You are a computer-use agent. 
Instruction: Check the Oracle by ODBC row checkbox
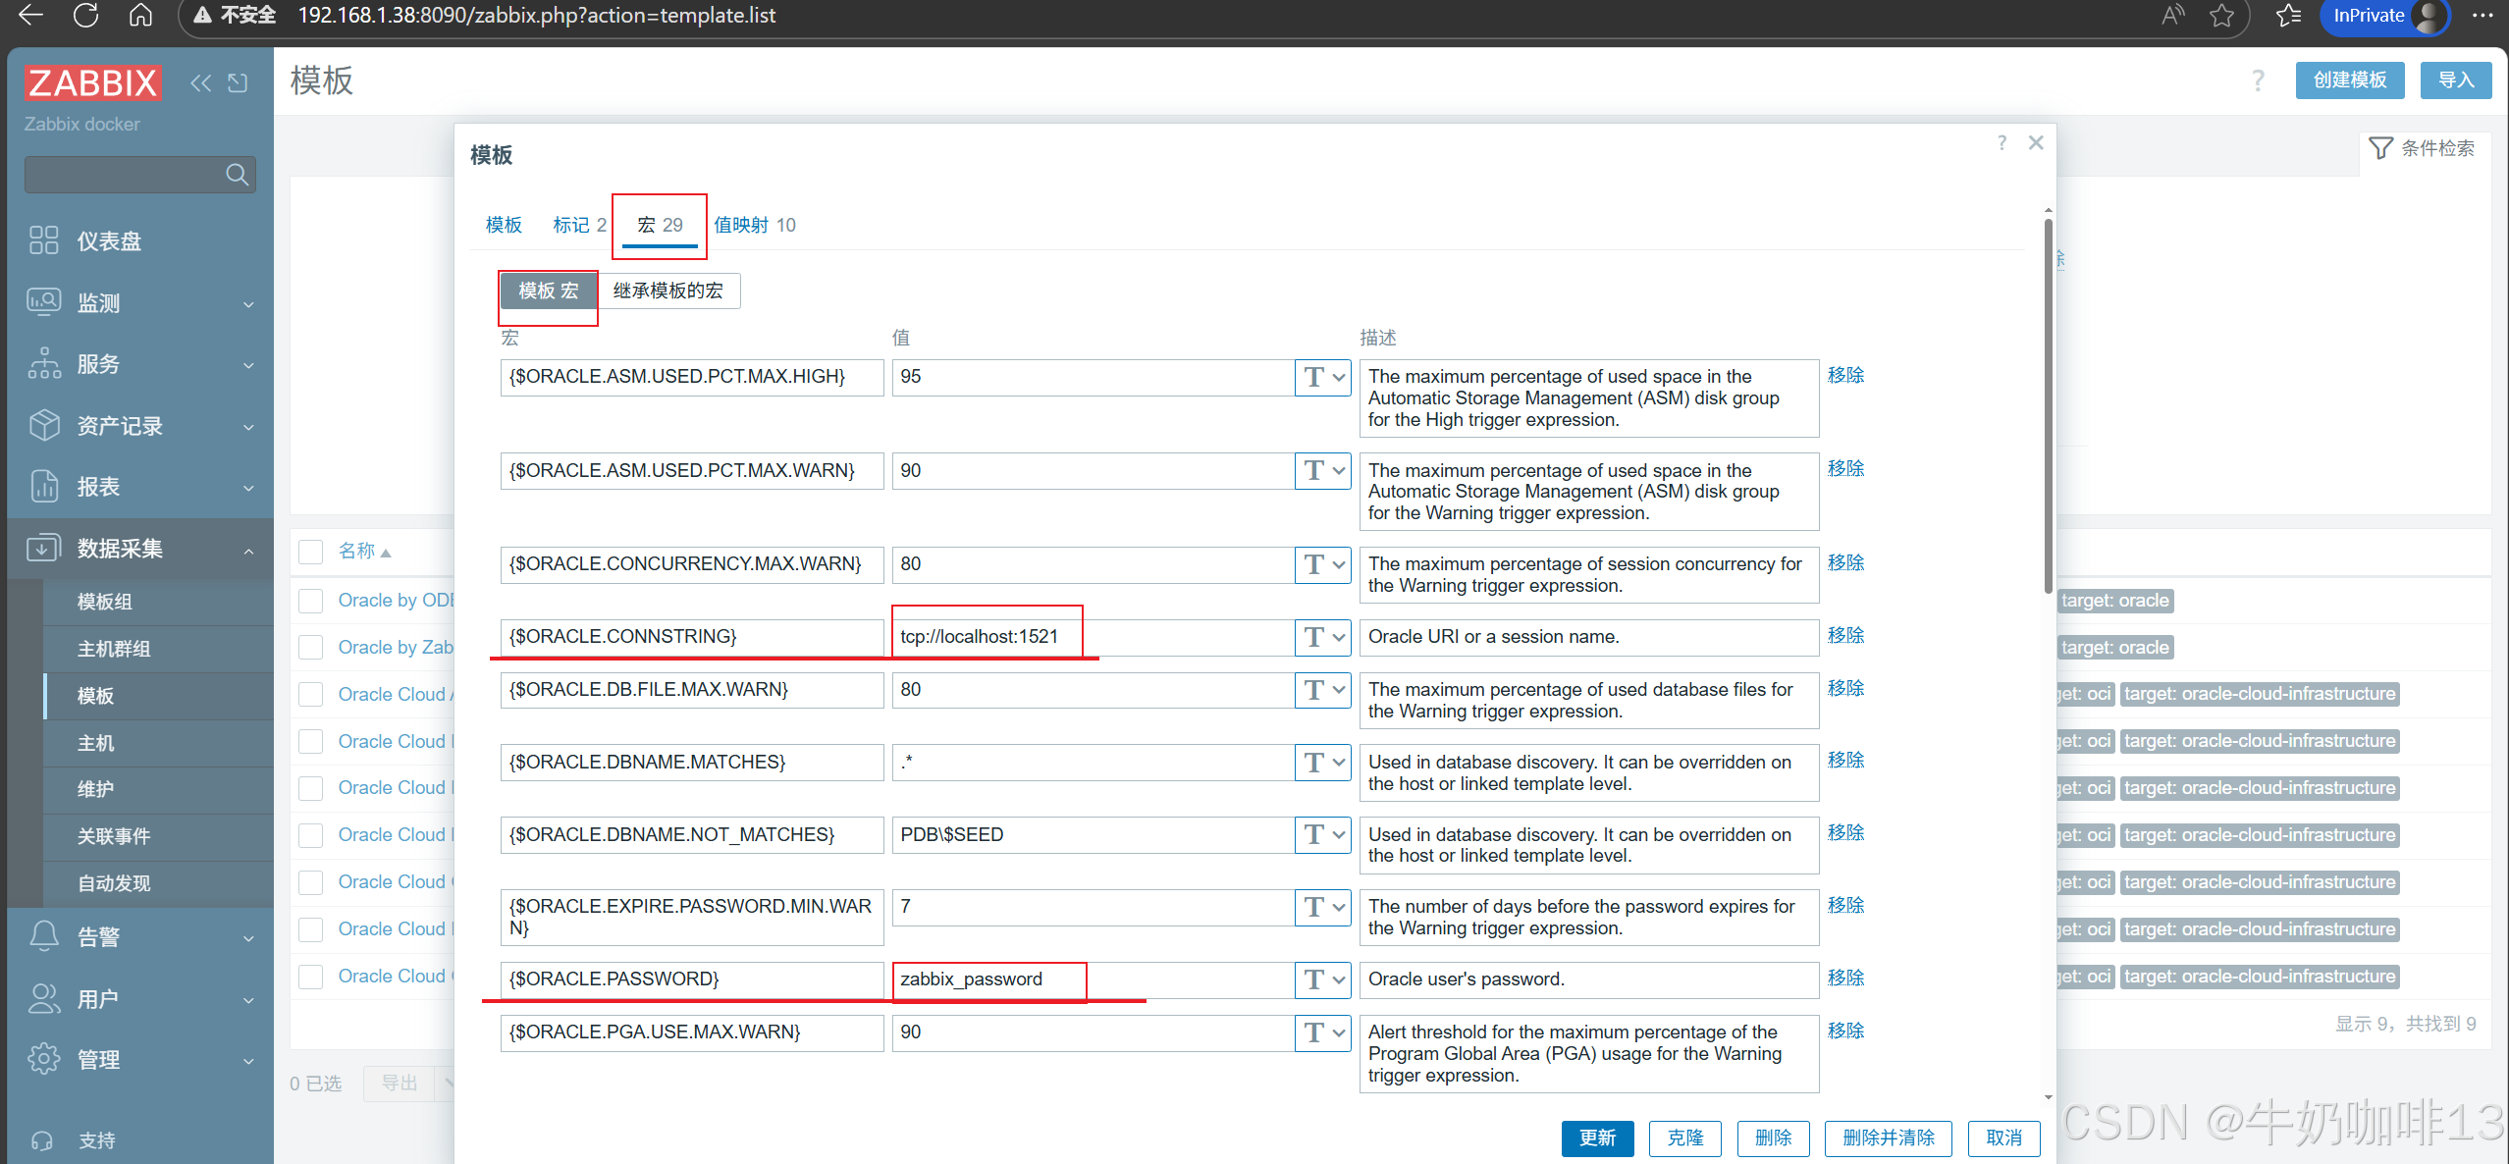coord(311,601)
